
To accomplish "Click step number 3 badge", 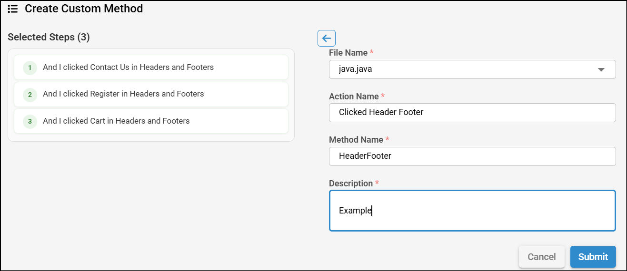I will 30,121.
